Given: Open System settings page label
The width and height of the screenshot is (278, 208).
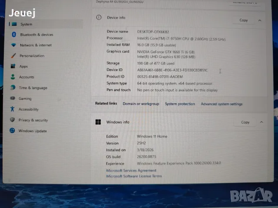Looking at the screenshot, I should coord(26,24).
